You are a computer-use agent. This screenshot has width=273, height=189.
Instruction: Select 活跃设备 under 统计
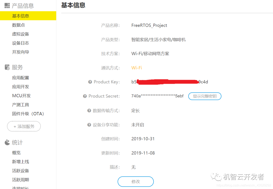(20, 171)
